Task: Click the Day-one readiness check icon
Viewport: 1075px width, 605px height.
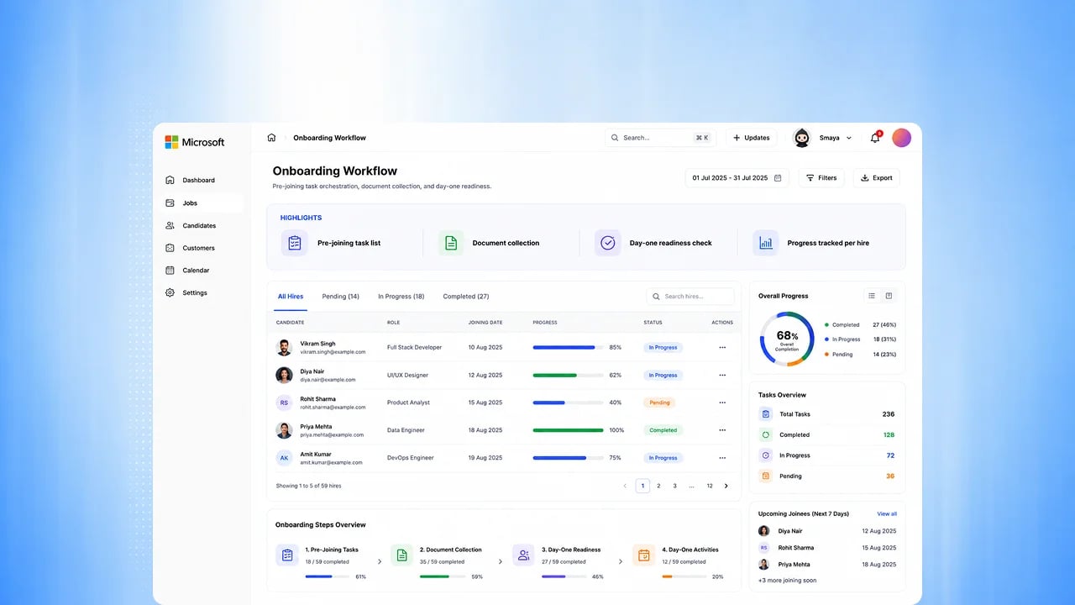Action: click(608, 243)
